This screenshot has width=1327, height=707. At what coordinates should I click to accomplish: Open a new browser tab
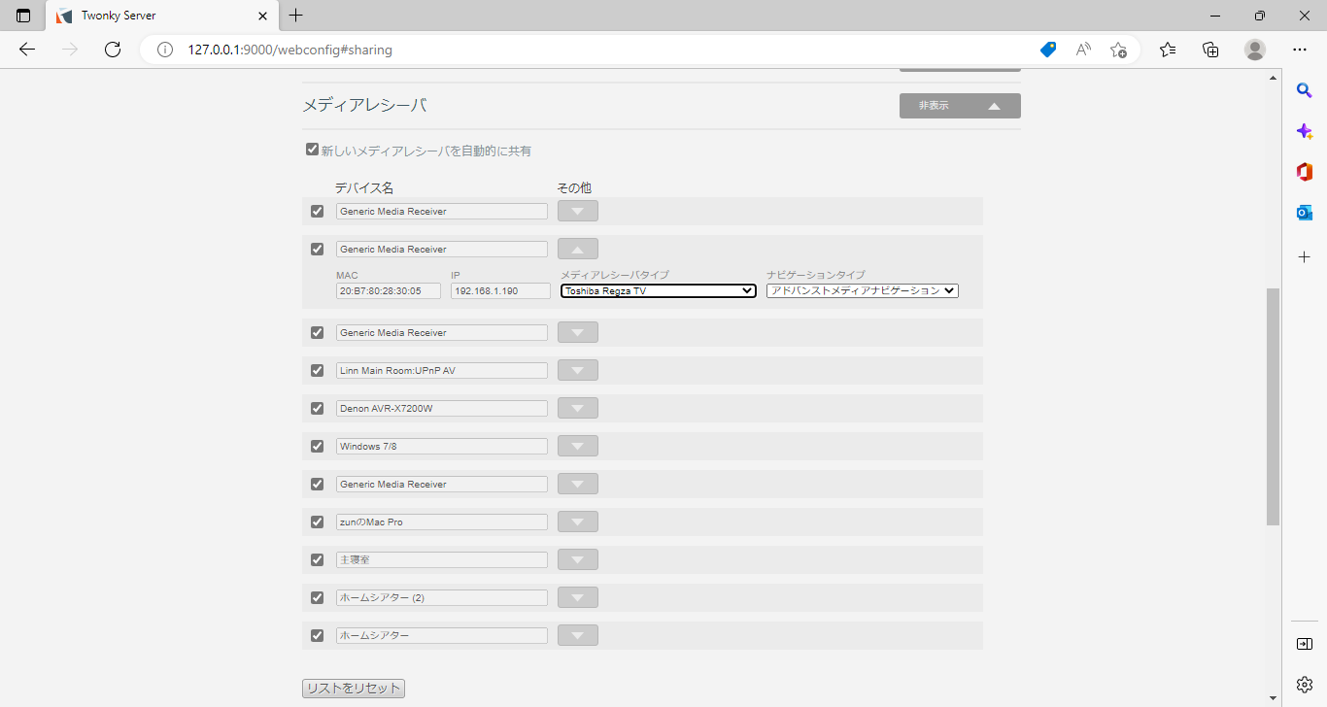click(x=296, y=16)
